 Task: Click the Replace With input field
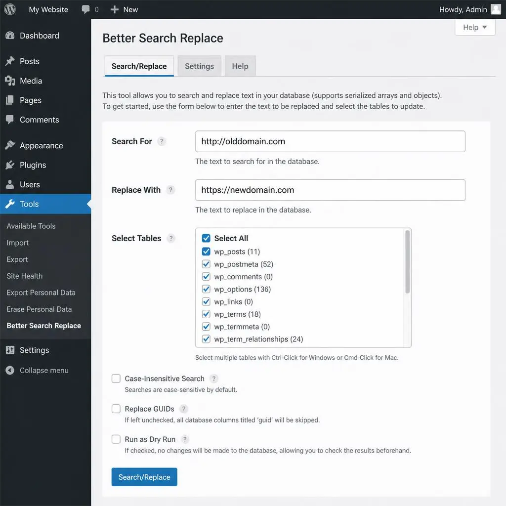pos(330,190)
